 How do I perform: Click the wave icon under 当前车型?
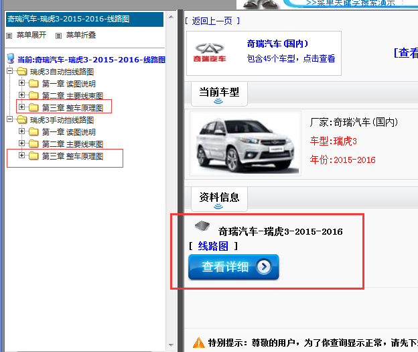(x=218, y=101)
